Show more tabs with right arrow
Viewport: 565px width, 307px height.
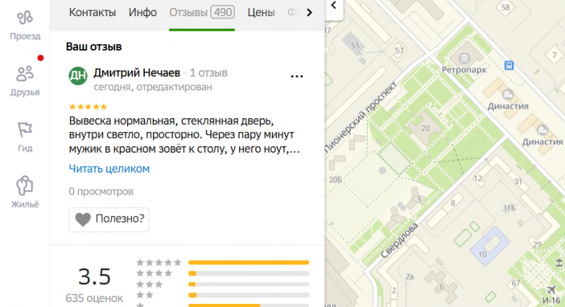309,12
